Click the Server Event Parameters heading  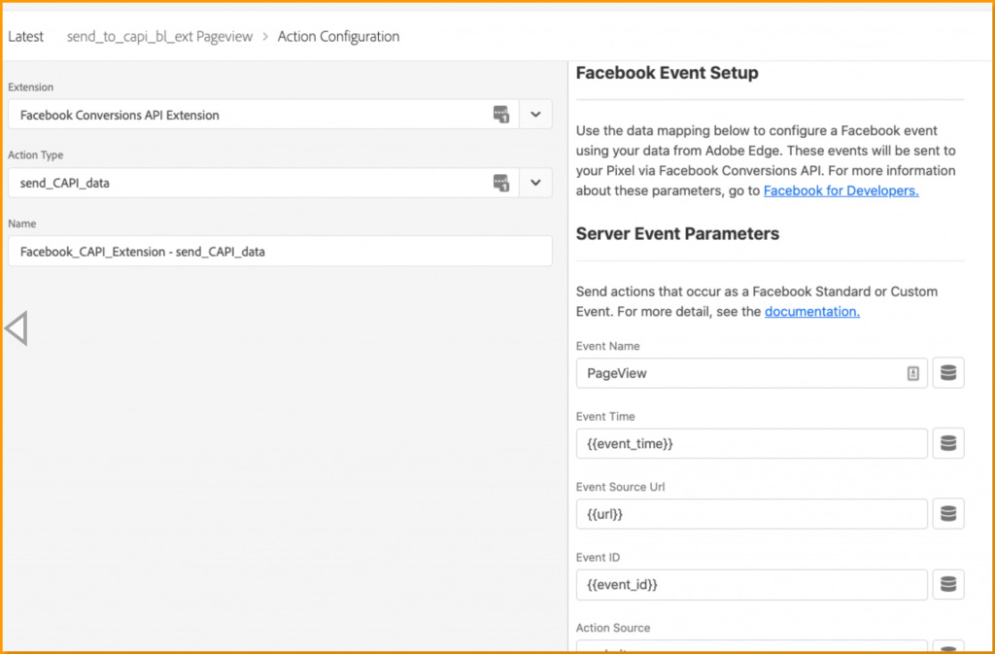pos(677,234)
